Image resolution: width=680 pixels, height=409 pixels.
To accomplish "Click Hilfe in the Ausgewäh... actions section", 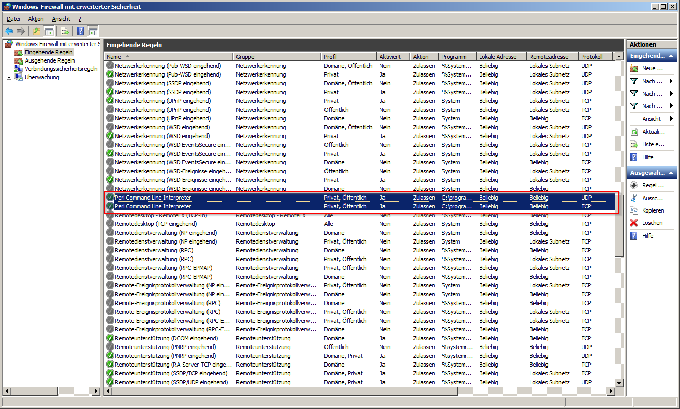I will click(x=647, y=236).
